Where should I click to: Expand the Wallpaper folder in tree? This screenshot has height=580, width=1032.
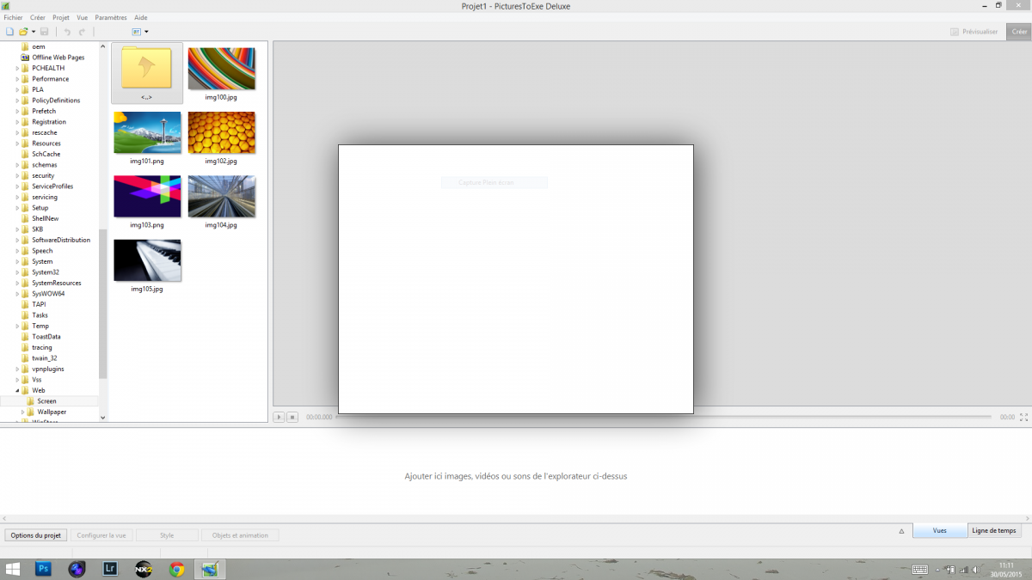click(23, 412)
